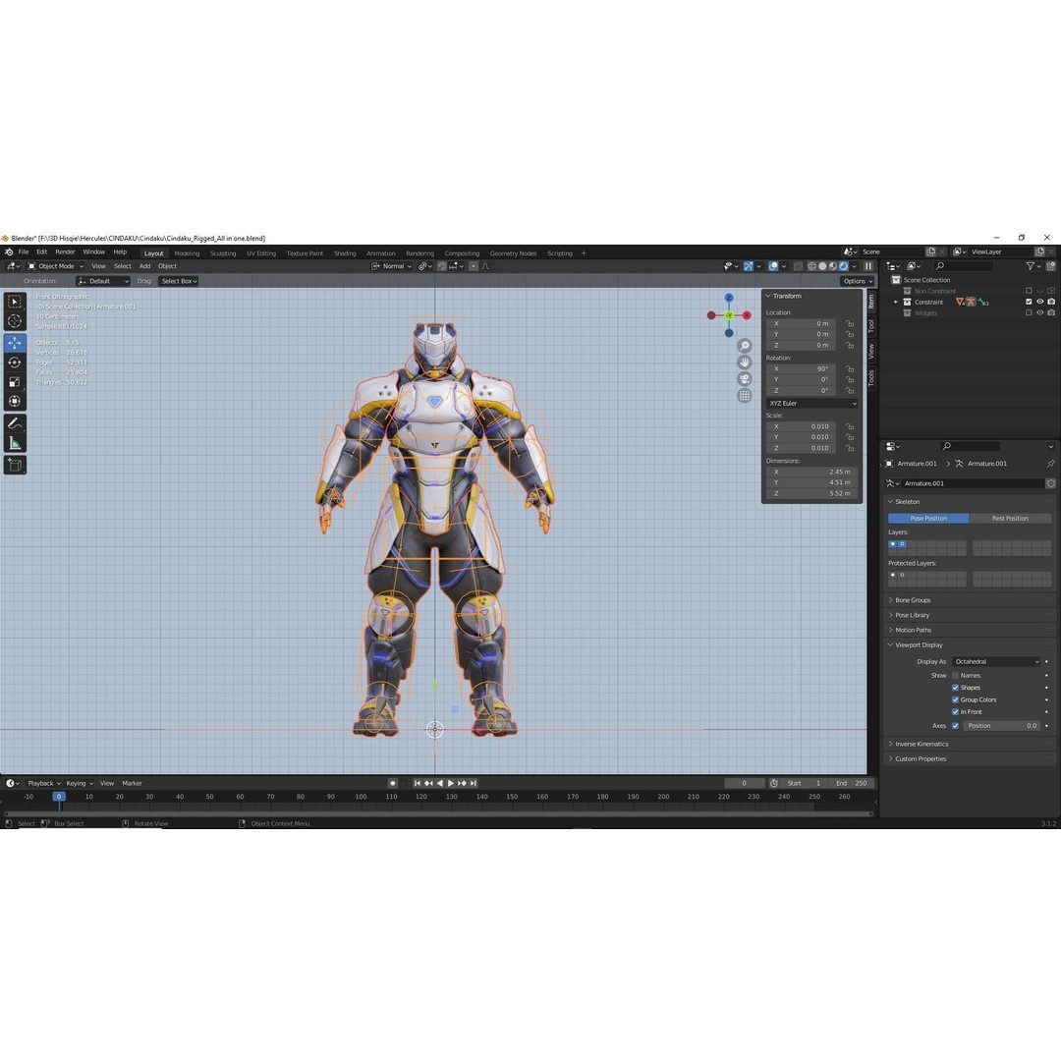Click the viewport zoom magnifier icon

tap(745, 346)
